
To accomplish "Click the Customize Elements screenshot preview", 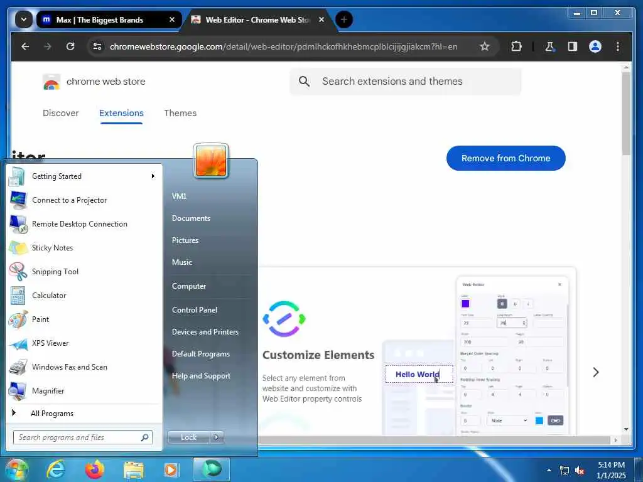I will [x=417, y=351].
